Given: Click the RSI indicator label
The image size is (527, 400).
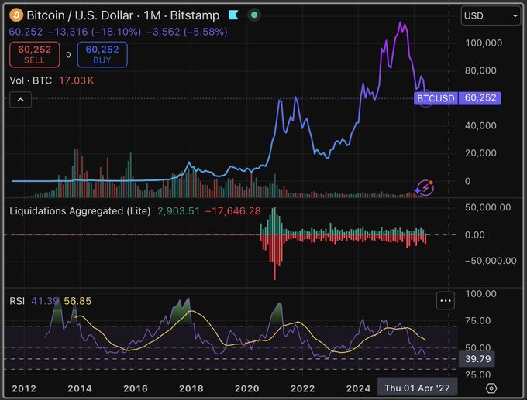Looking at the screenshot, I should click(17, 301).
